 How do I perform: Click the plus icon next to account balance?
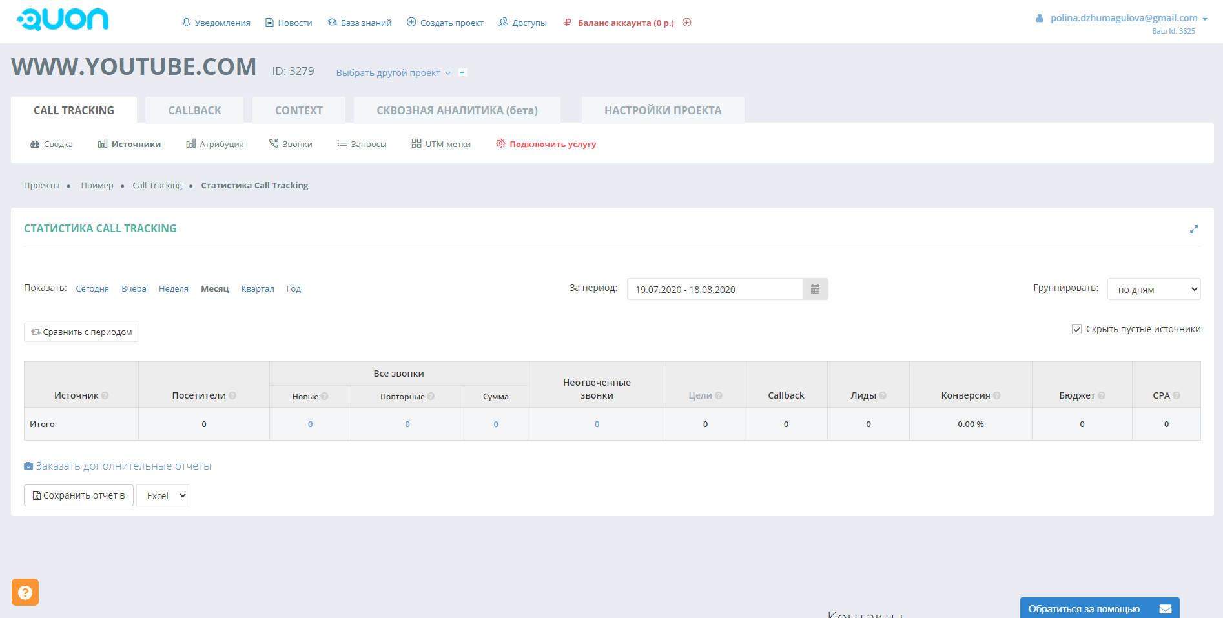[x=687, y=23]
